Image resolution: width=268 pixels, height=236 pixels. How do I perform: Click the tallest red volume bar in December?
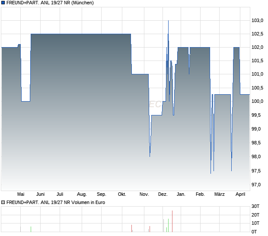[172, 221]
